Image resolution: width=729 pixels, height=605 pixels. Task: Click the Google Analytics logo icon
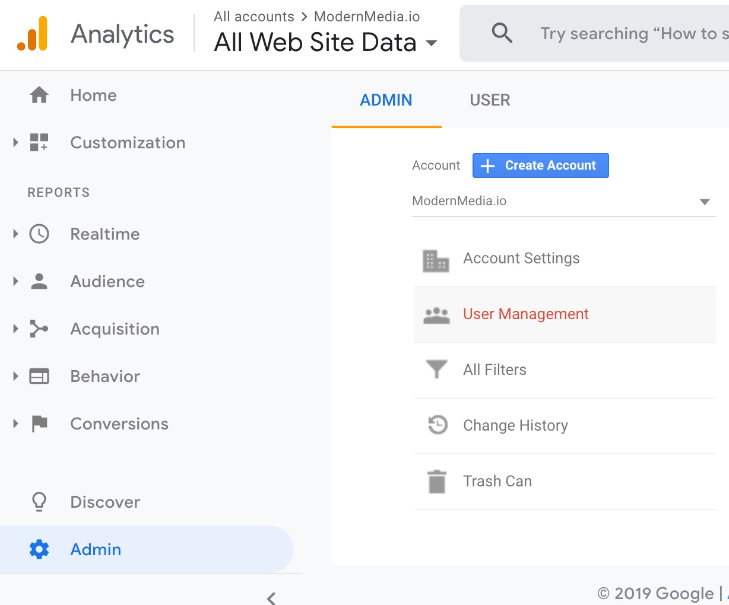pyautogui.click(x=32, y=34)
